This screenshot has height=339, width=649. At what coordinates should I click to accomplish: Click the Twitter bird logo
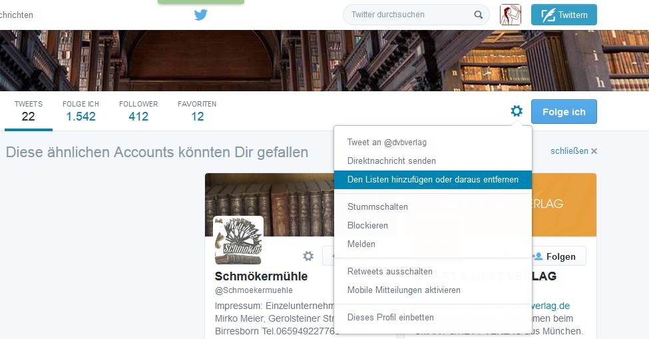pyautogui.click(x=201, y=15)
